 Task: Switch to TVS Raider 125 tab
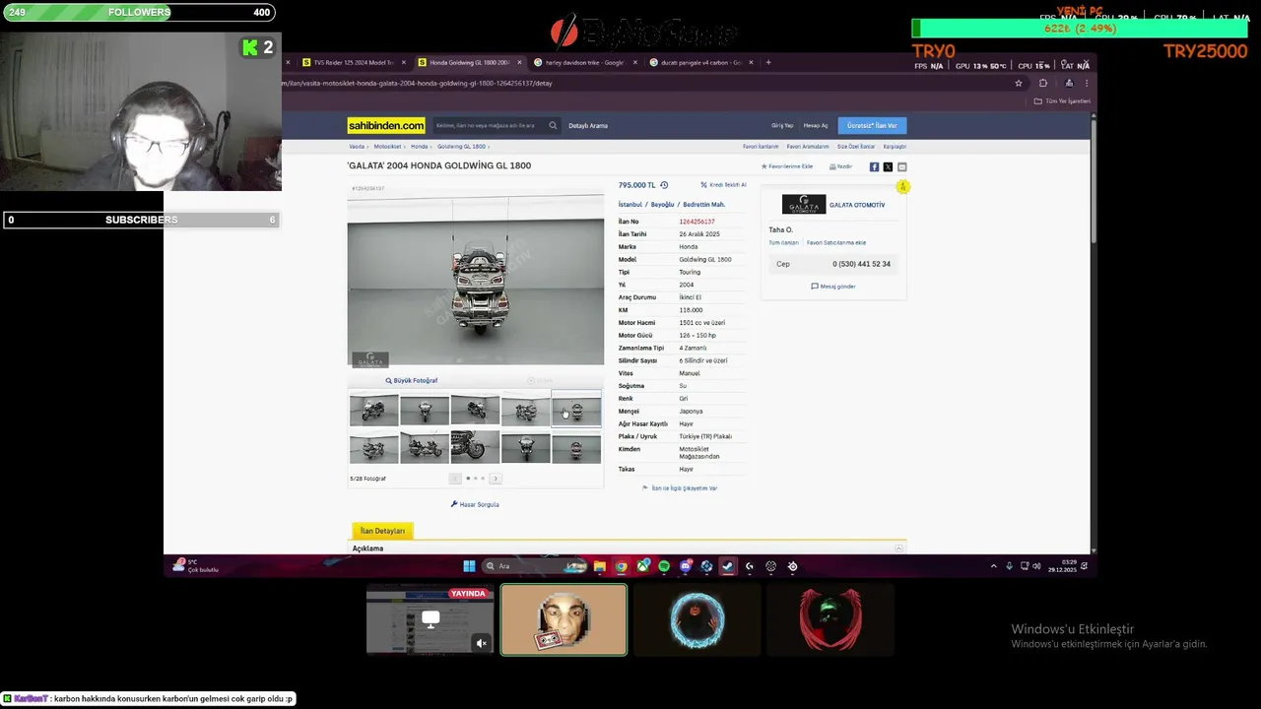pyautogui.click(x=353, y=62)
